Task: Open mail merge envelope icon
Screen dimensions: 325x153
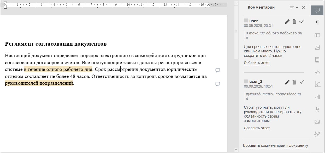Action: [x=317, y=122]
